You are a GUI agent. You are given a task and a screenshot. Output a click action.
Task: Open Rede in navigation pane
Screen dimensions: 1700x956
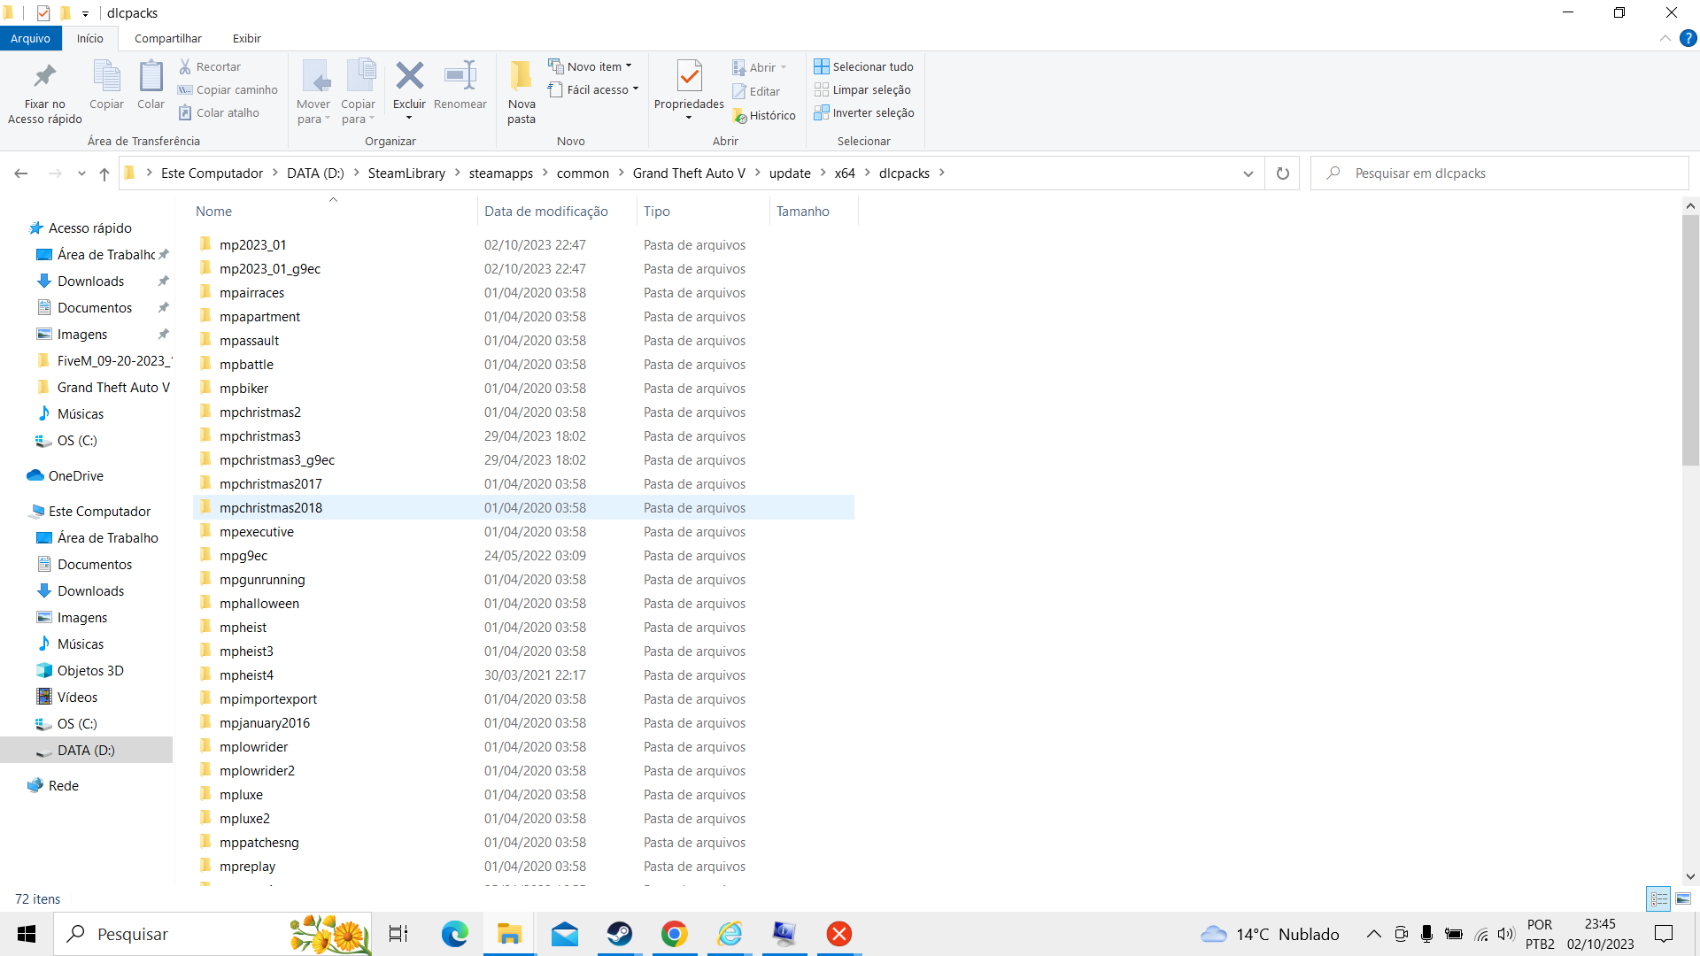(x=64, y=786)
